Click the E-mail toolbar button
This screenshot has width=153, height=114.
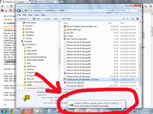tap(47, 19)
